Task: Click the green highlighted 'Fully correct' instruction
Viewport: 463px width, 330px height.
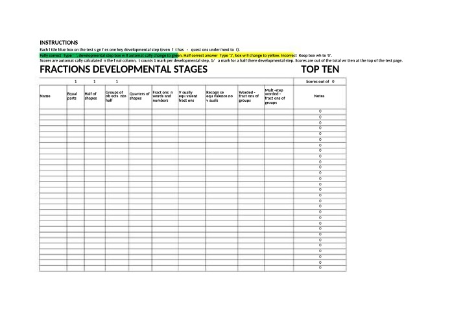Action: click(109, 55)
